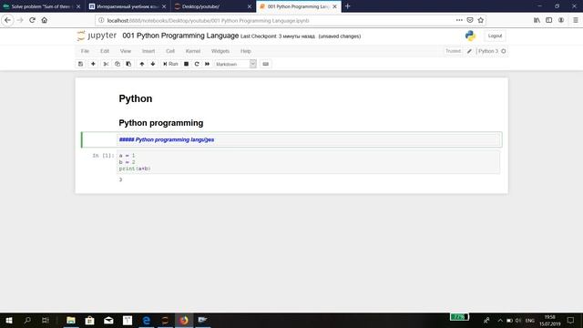Move selected cell up arrow

point(142,64)
